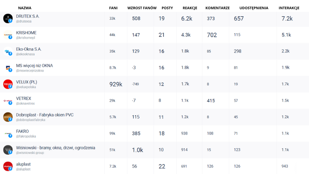Click the UDOSTĘPNIENIA column header
Screen dimensions: 309x174
click(254, 8)
